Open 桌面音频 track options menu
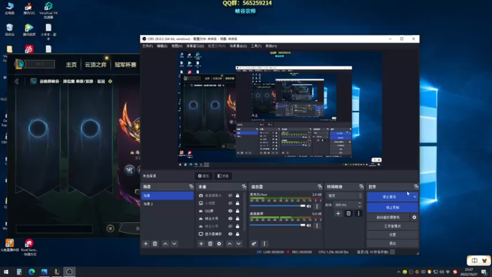The height and width of the screenshot is (277, 492). [x=317, y=225]
